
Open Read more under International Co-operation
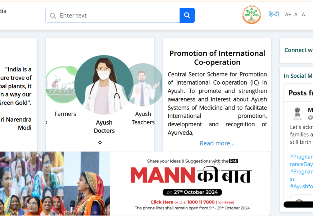point(217,143)
